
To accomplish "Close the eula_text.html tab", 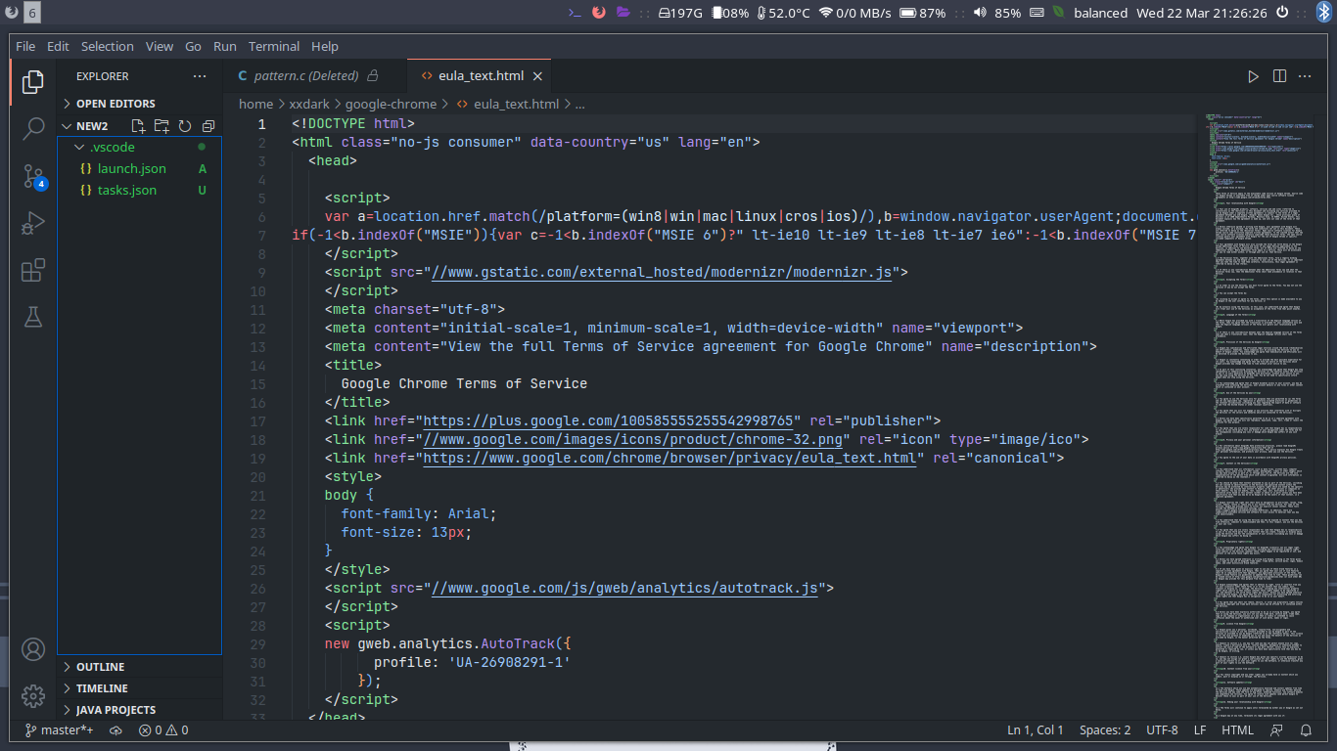I will click(537, 76).
